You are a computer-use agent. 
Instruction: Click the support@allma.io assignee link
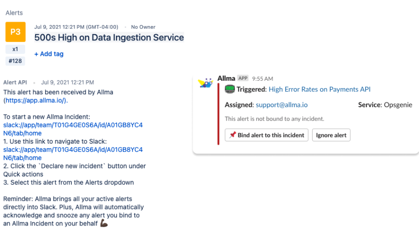click(282, 105)
